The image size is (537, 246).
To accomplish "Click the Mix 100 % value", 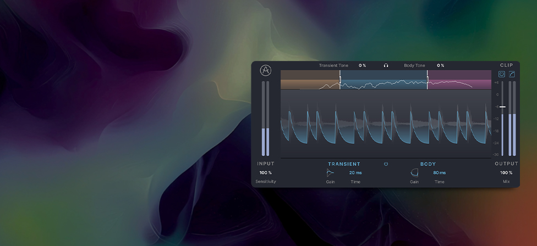I will (506, 172).
